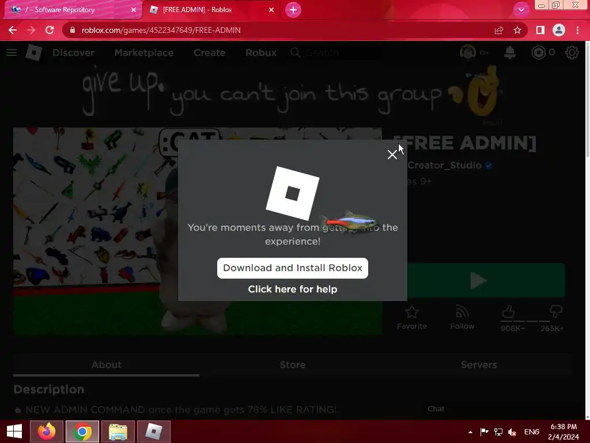Open the Roblox taskbar icon
The height and width of the screenshot is (443, 590).
(x=153, y=431)
